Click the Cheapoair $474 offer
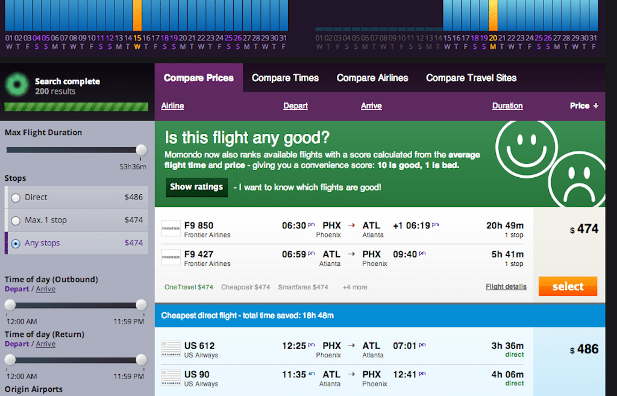This screenshot has width=617, height=396. tap(246, 287)
